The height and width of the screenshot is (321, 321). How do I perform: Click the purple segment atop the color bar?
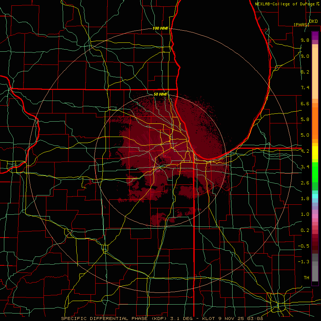(315, 36)
